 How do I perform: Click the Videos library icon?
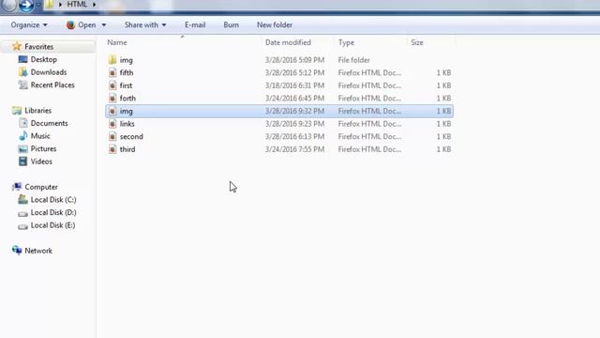22,161
